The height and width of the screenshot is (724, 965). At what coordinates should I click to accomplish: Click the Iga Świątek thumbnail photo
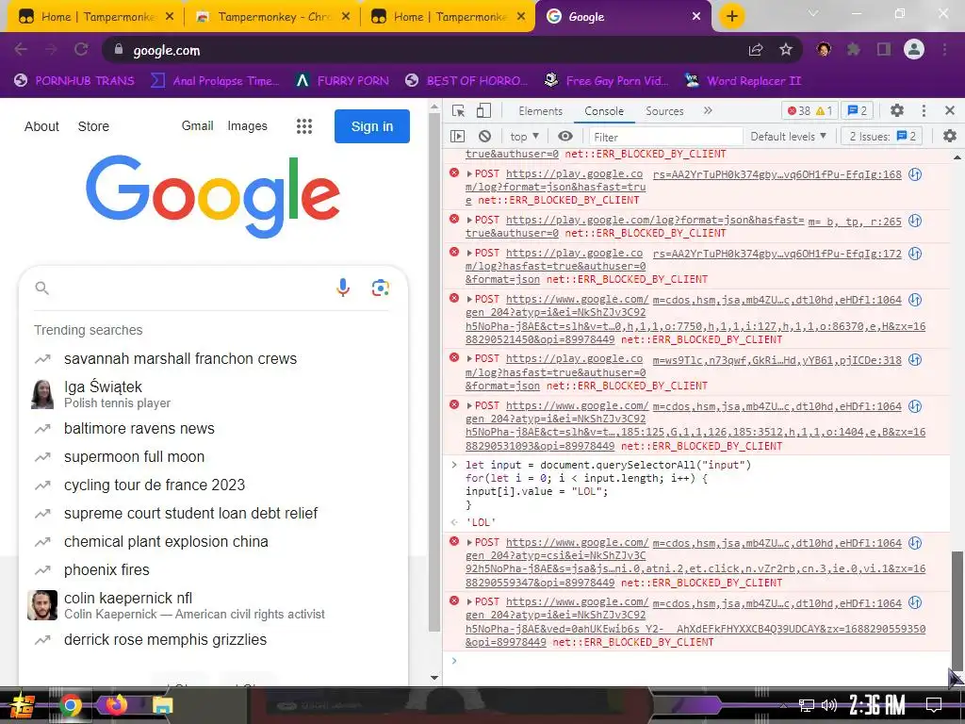[x=42, y=394]
